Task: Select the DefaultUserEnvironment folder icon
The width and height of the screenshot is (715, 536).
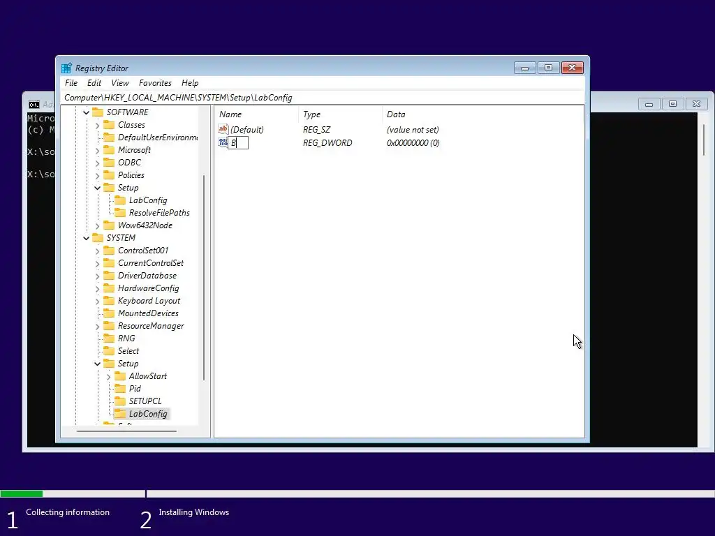Action: [x=109, y=137]
